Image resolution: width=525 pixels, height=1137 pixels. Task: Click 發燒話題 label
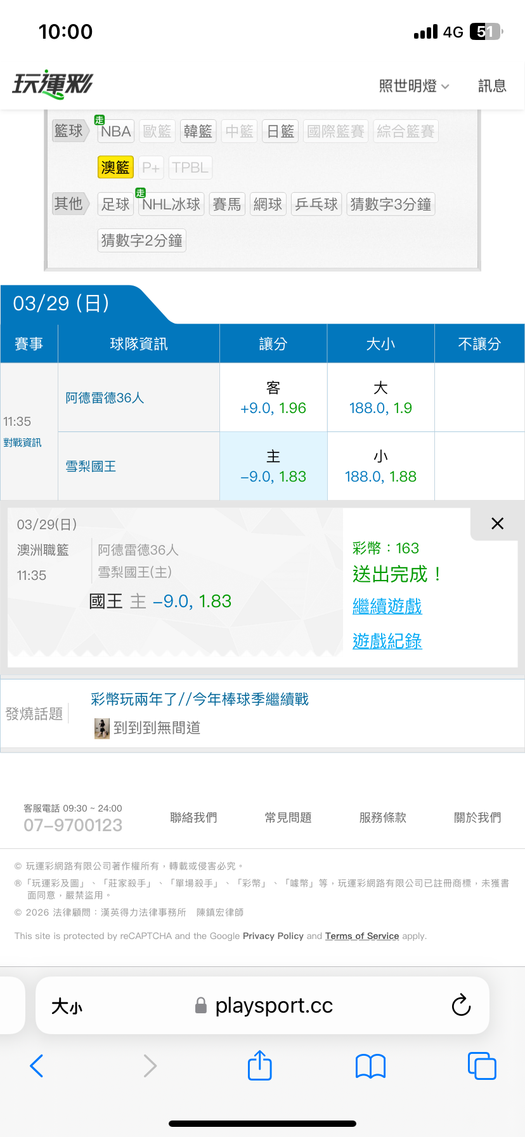pyautogui.click(x=34, y=714)
